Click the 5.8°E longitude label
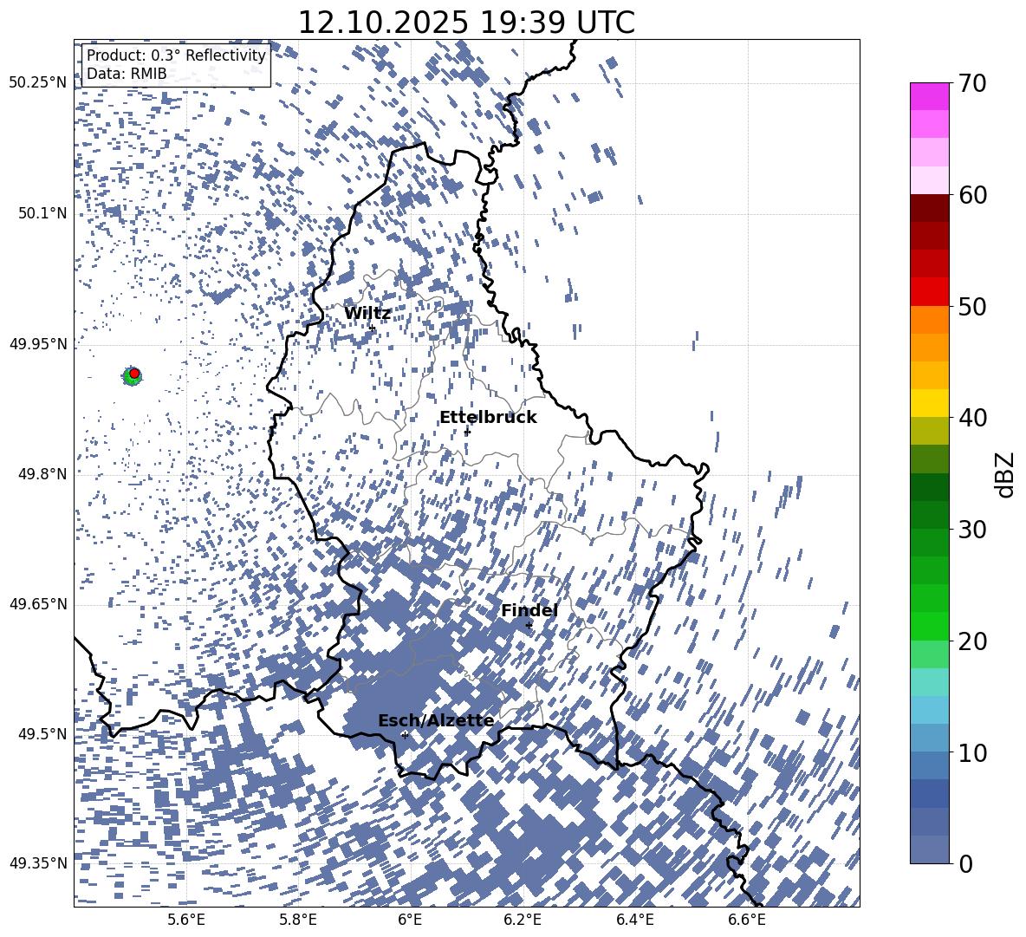This screenshot has height=937, width=1026. [x=298, y=920]
